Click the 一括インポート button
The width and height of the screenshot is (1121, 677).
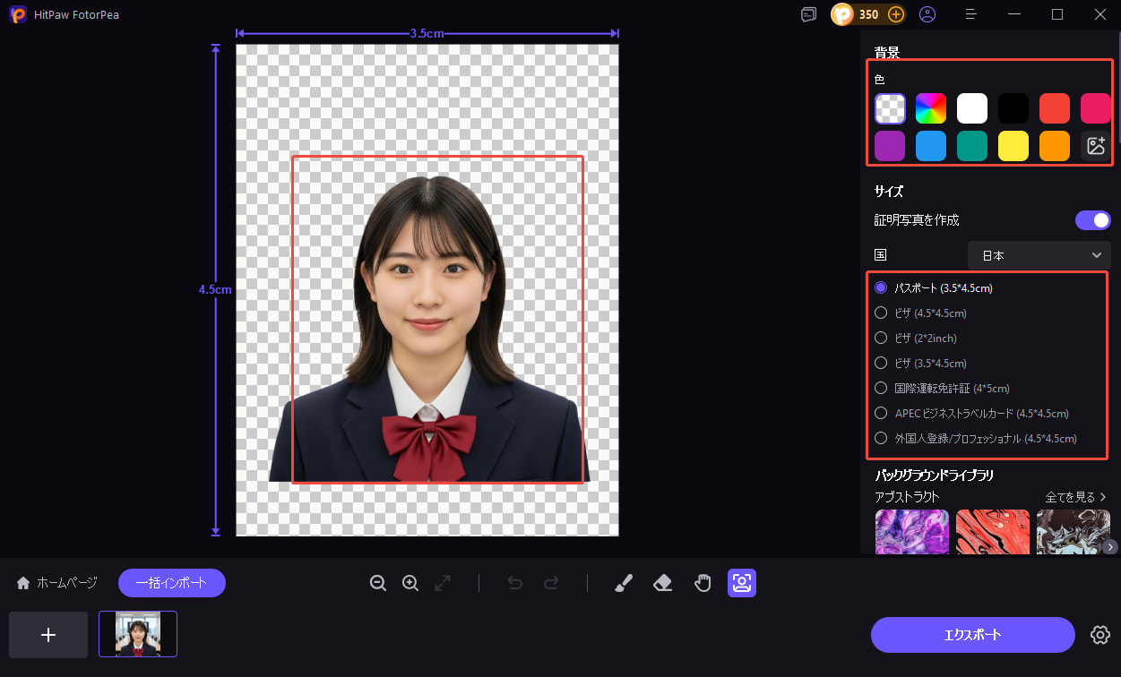point(171,583)
